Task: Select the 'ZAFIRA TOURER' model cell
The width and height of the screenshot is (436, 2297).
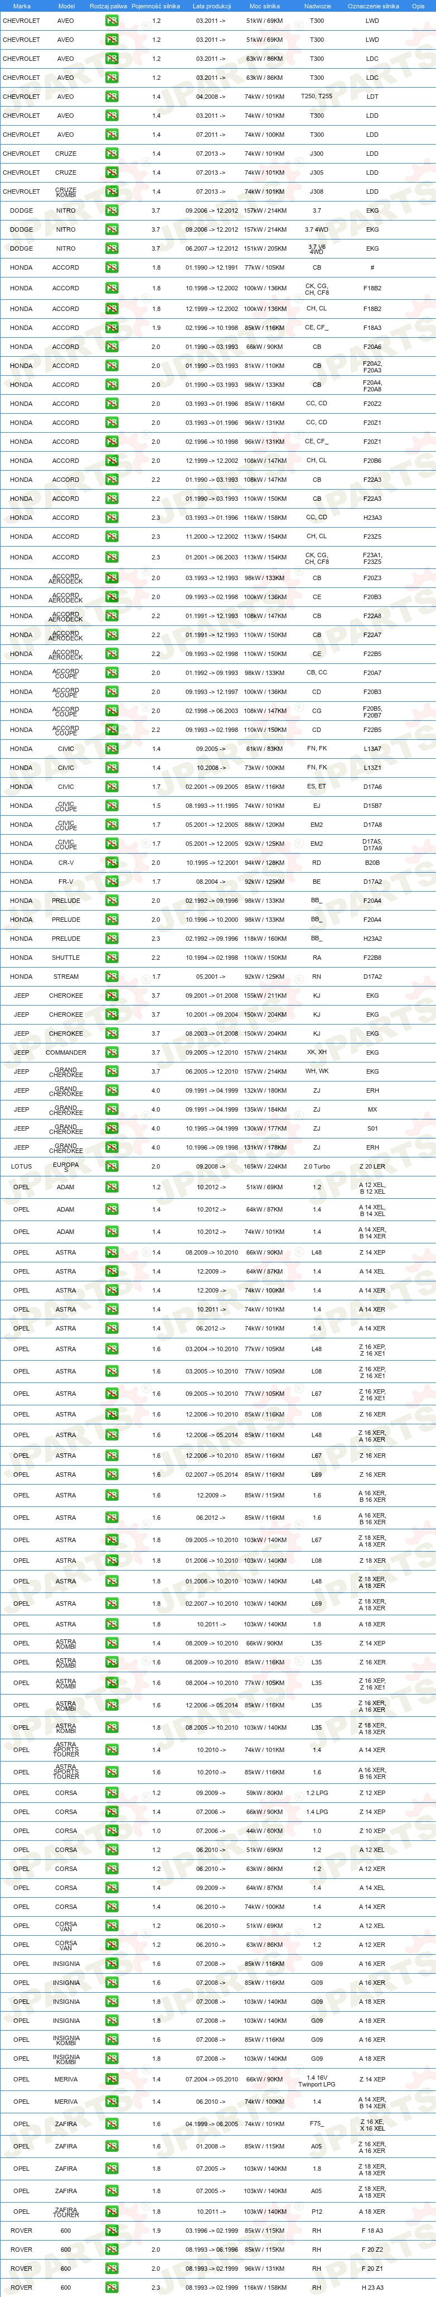Action: (x=66, y=2212)
